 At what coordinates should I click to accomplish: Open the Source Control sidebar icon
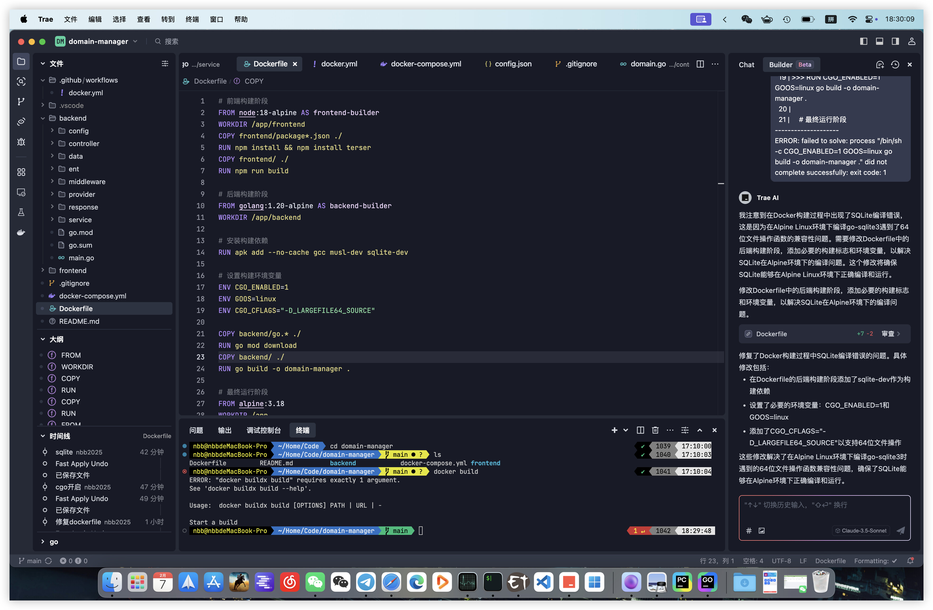coord(21,102)
